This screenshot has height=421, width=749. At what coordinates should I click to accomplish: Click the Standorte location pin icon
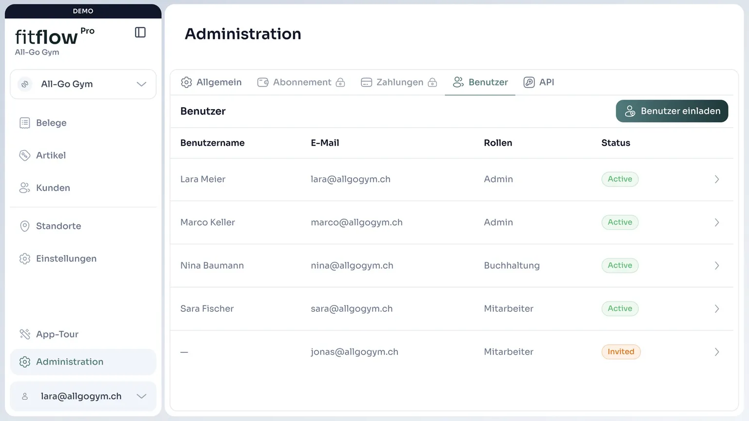coord(25,226)
